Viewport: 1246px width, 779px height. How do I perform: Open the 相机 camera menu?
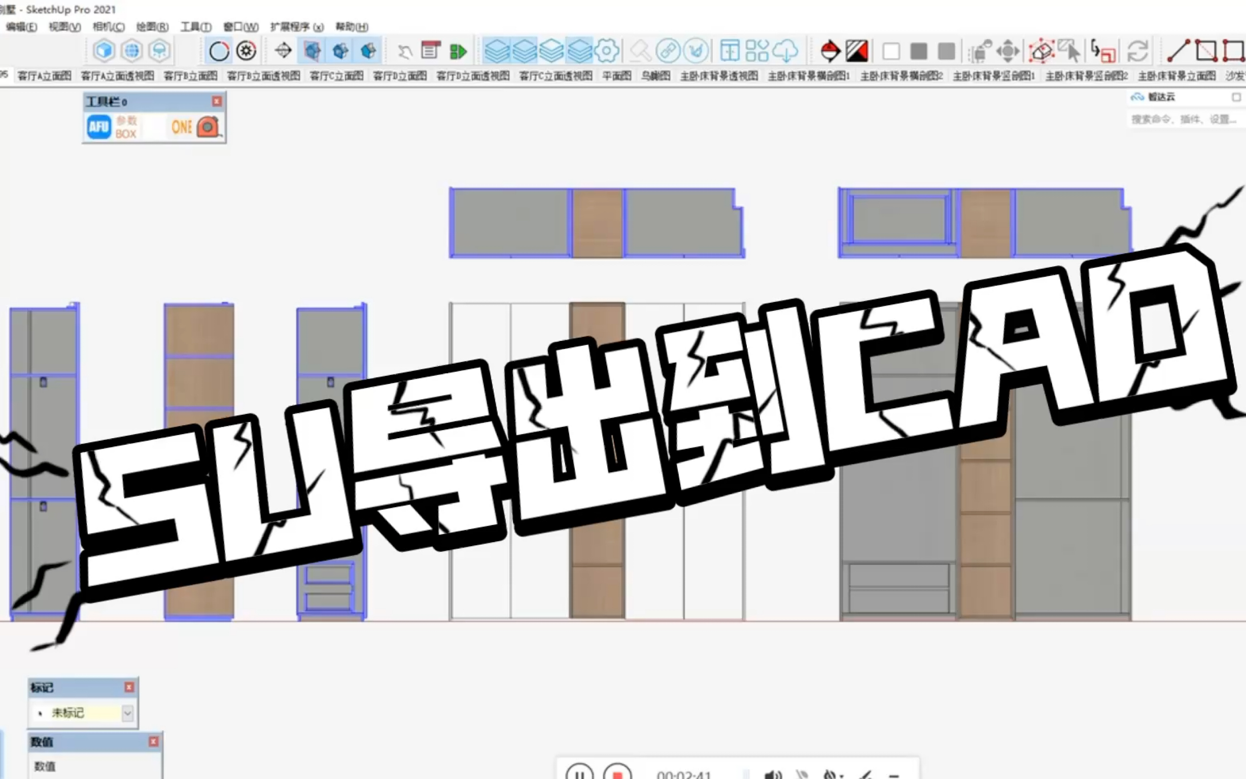click(x=108, y=27)
